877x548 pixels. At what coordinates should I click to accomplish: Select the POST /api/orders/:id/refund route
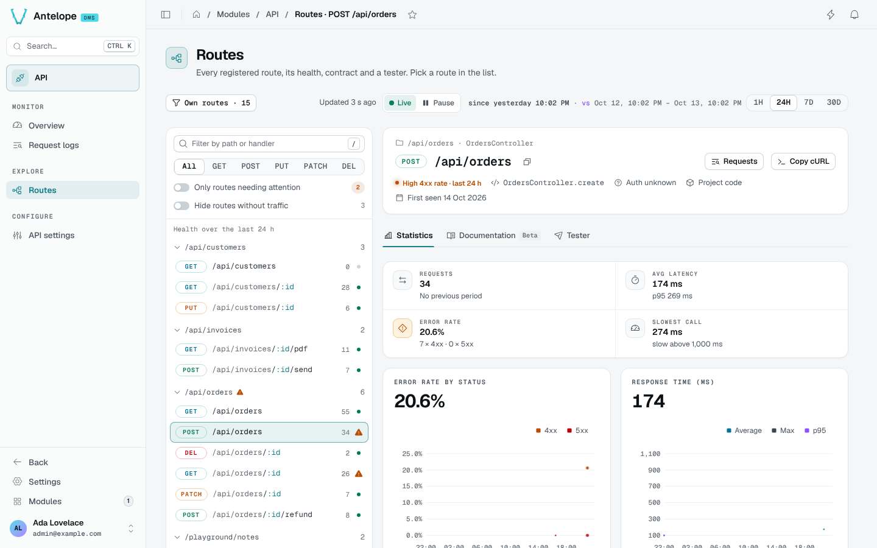(269, 515)
